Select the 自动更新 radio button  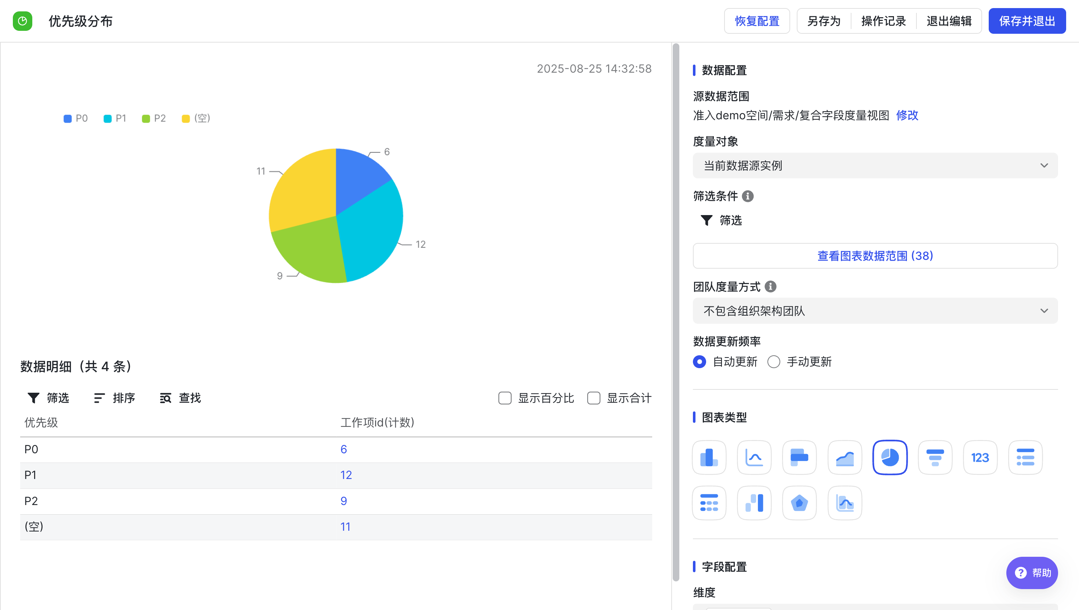(x=699, y=362)
